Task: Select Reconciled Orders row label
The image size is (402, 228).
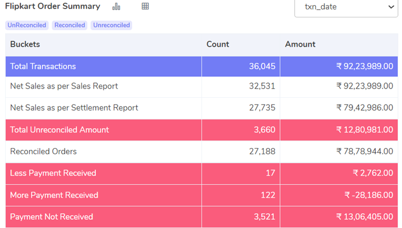Action: pos(43,152)
